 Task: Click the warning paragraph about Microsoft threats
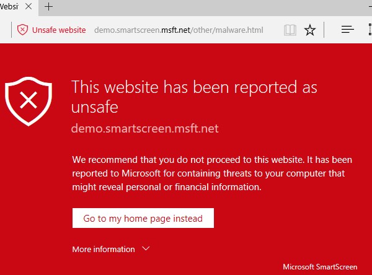click(x=212, y=173)
